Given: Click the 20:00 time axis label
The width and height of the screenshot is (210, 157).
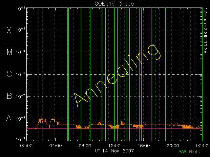Looking at the screenshot, I should tap(173, 145).
